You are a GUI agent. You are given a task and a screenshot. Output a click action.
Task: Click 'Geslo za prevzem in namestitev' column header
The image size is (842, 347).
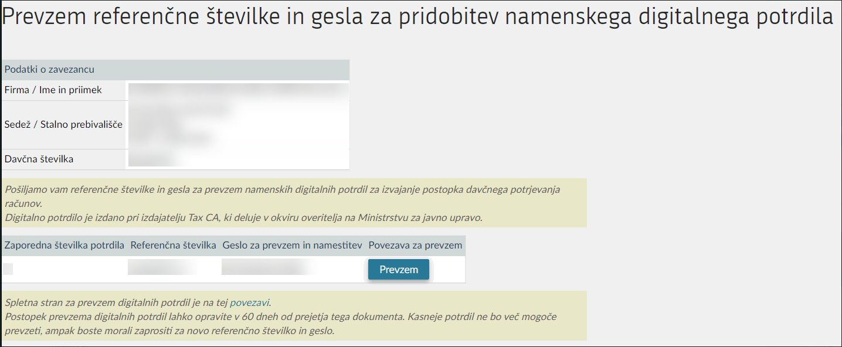292,246
